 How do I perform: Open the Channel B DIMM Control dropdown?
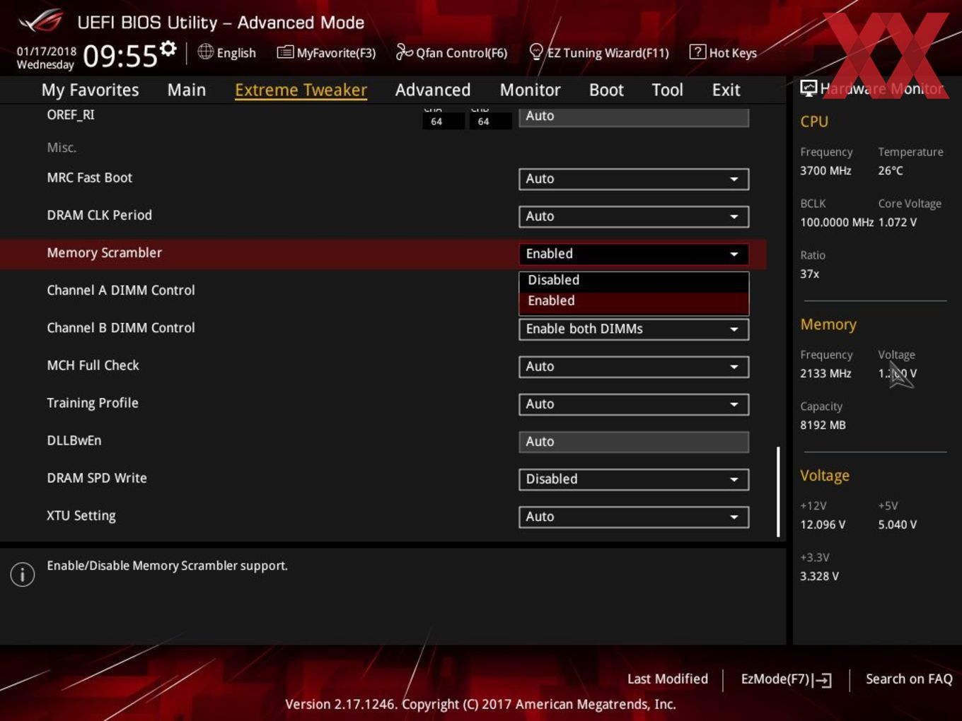click(634, 329)
